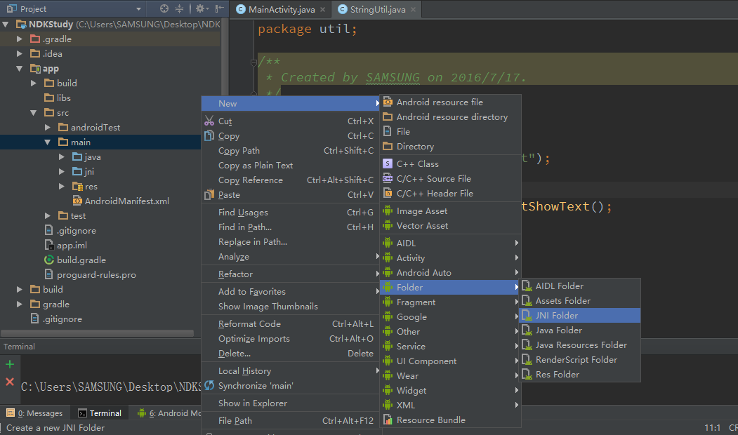Click the red X close terminal session icon
Screen dimensions: 738x435
(10, 382)
